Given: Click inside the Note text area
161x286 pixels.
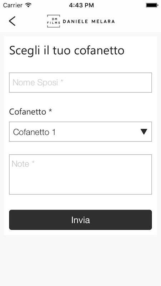Looking at the screenshot, I should (x=81, y=174).
